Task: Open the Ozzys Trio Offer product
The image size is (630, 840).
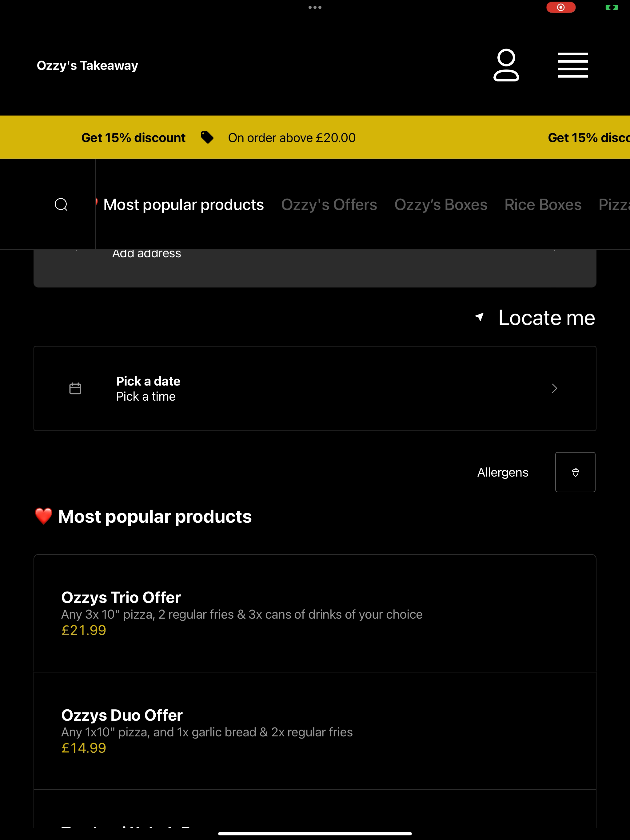Action: pos(315,613)
